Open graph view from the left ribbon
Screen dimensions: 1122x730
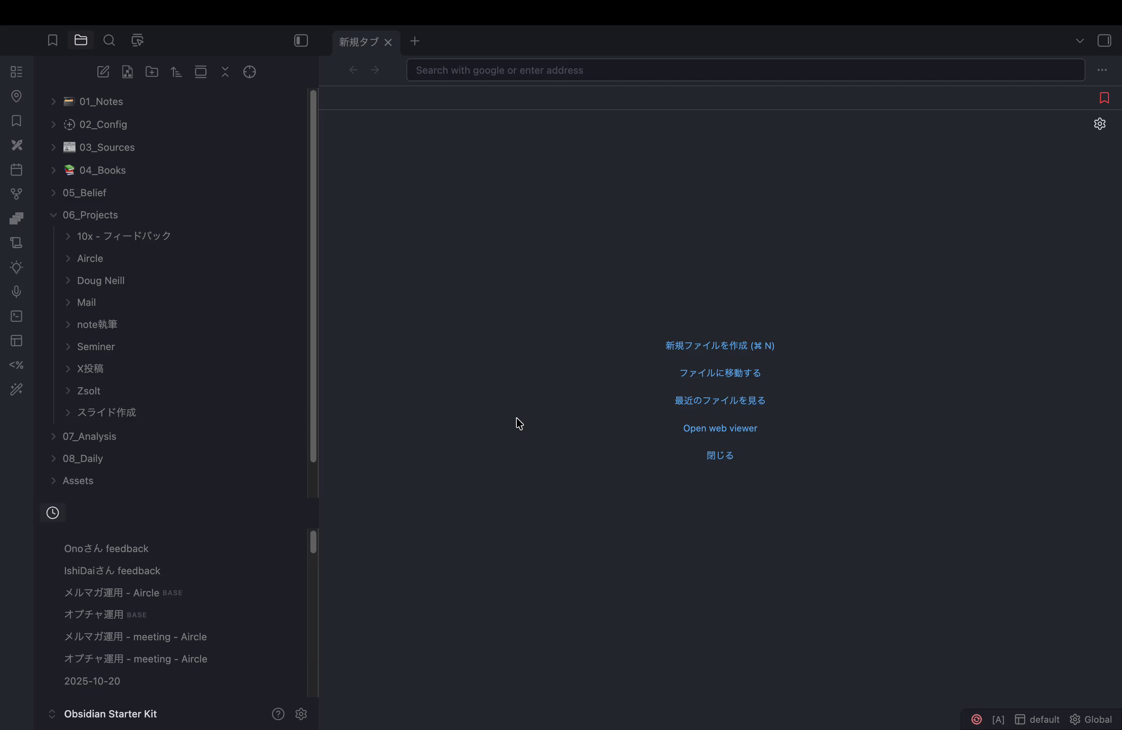pyautogui.click(x=16, y=194)
